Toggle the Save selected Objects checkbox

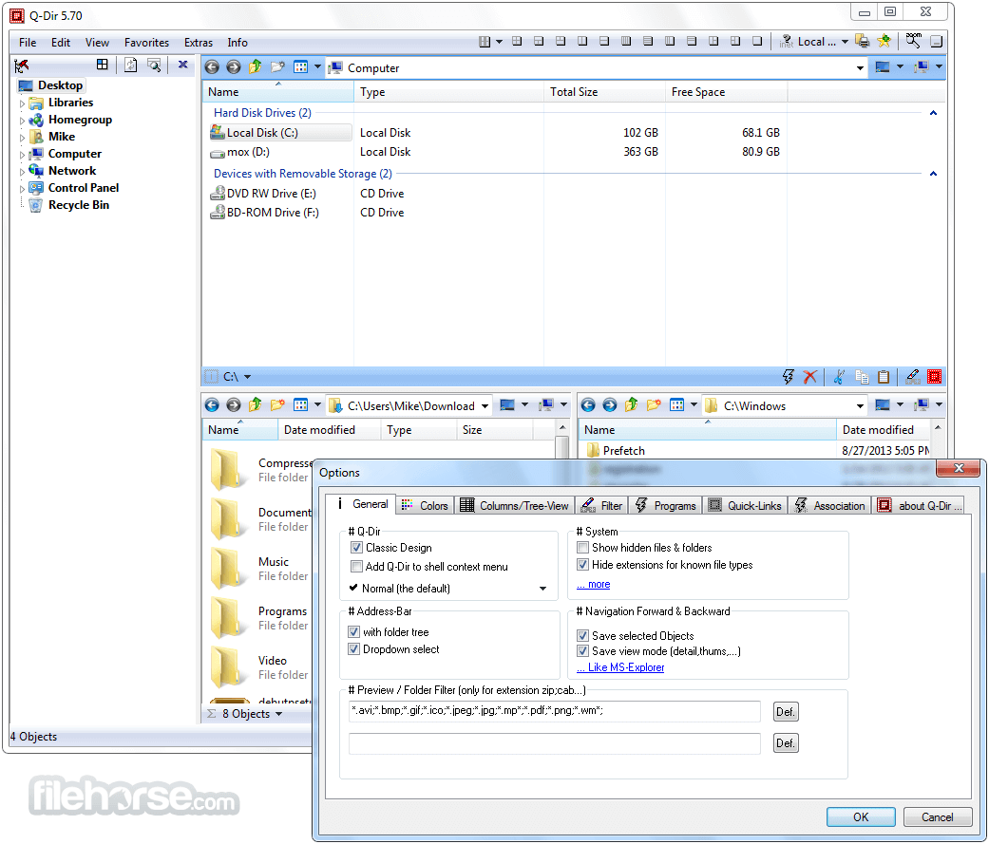(582, 635)
